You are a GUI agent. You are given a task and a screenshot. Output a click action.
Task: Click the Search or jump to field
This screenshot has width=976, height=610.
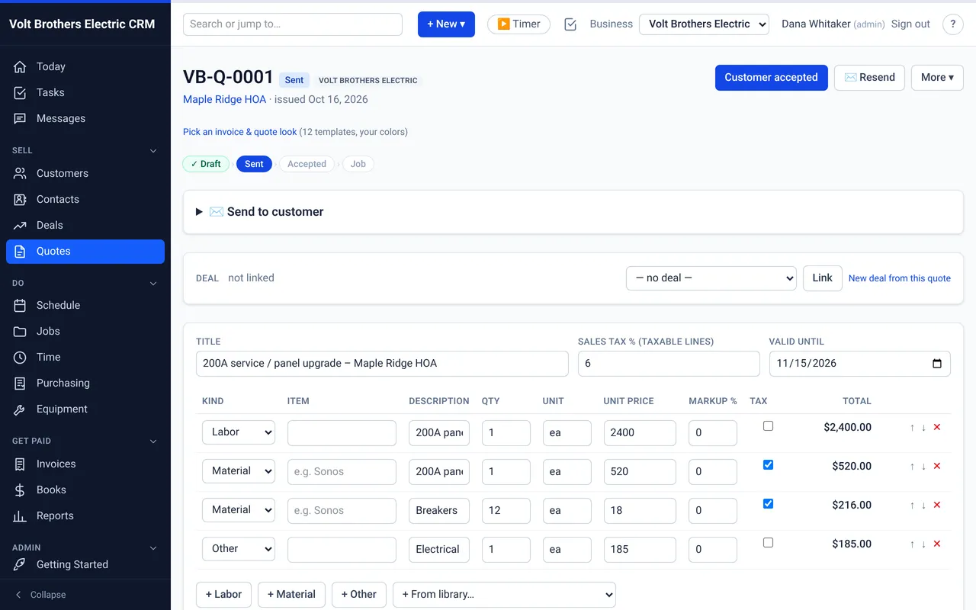293,24
